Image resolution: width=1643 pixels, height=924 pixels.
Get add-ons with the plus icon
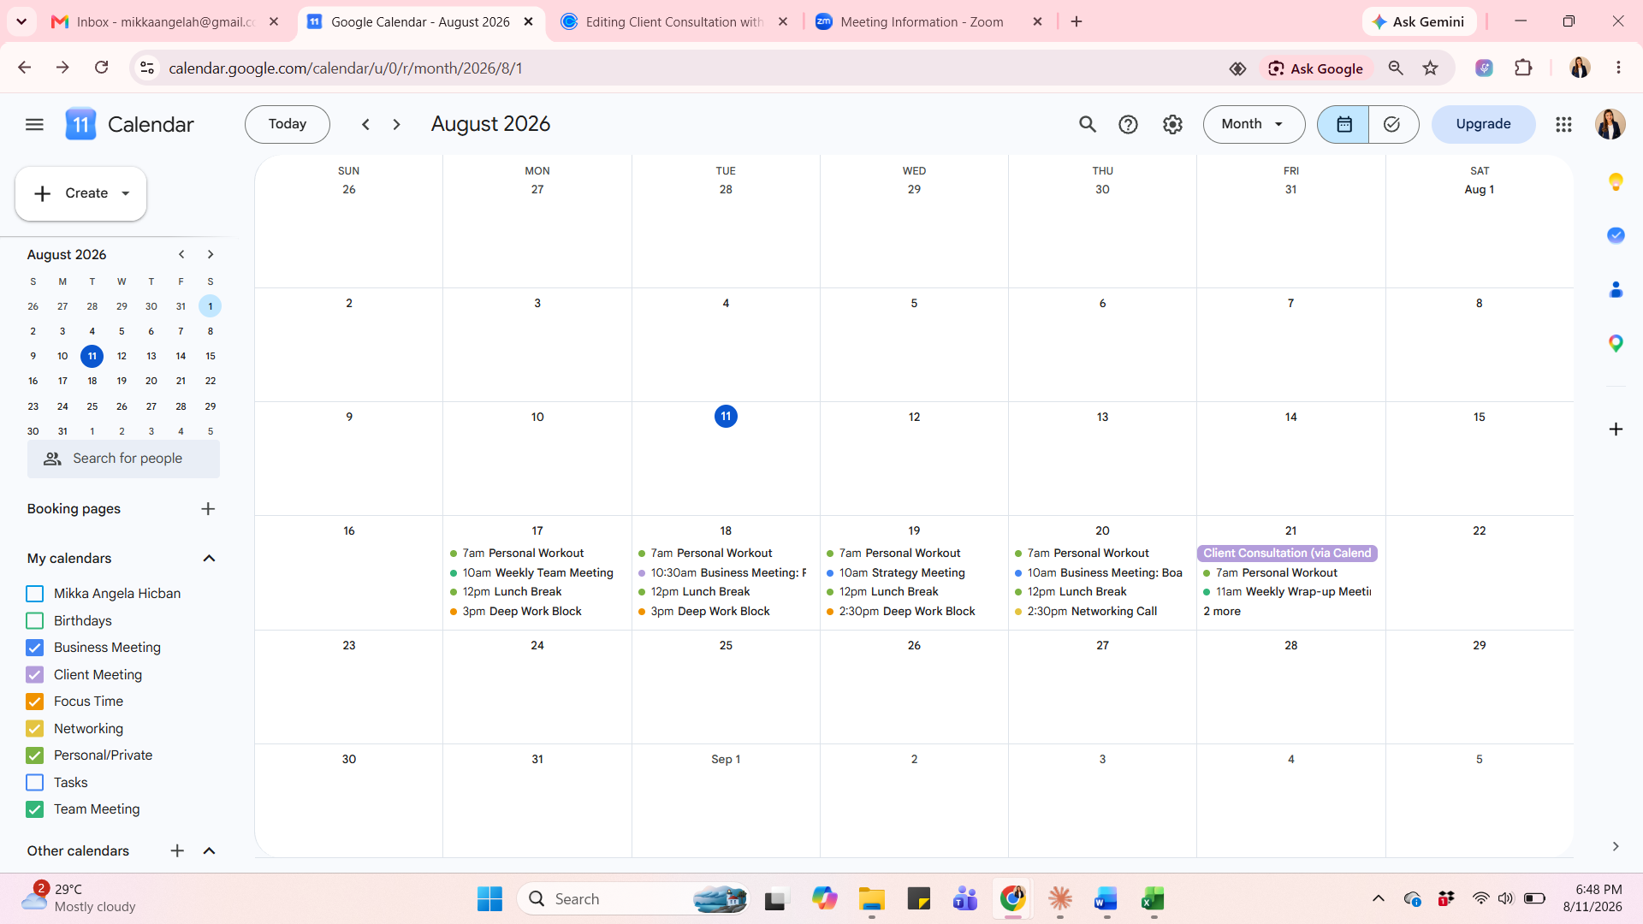coord(1616,429)
